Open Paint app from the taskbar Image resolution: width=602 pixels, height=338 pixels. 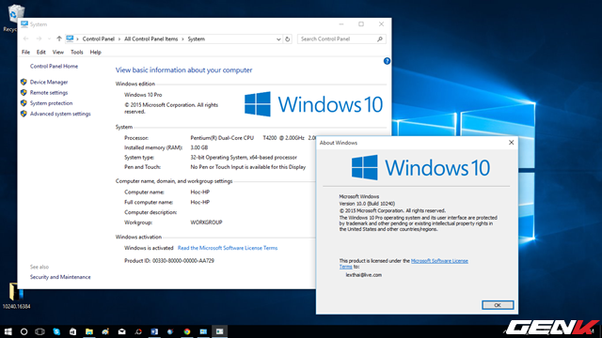click(x=105, y=331)
